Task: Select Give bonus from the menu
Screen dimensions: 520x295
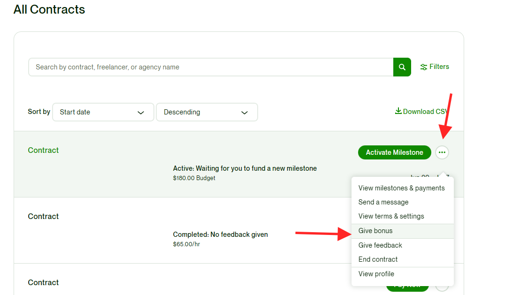Action: pyautogui.click(x=375, y=231)
